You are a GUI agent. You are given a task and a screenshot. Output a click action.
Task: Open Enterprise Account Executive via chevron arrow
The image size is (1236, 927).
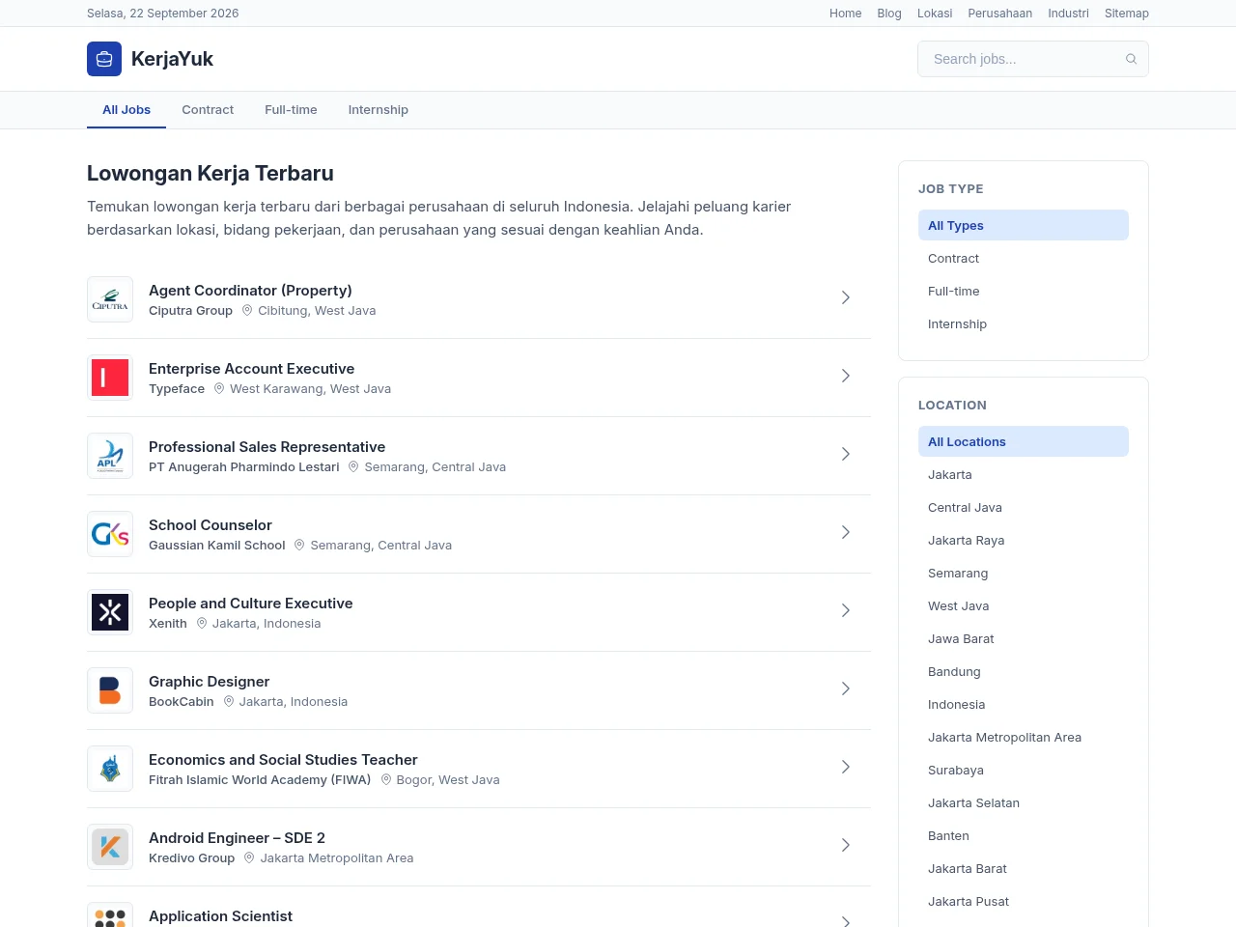pos(846,376)
